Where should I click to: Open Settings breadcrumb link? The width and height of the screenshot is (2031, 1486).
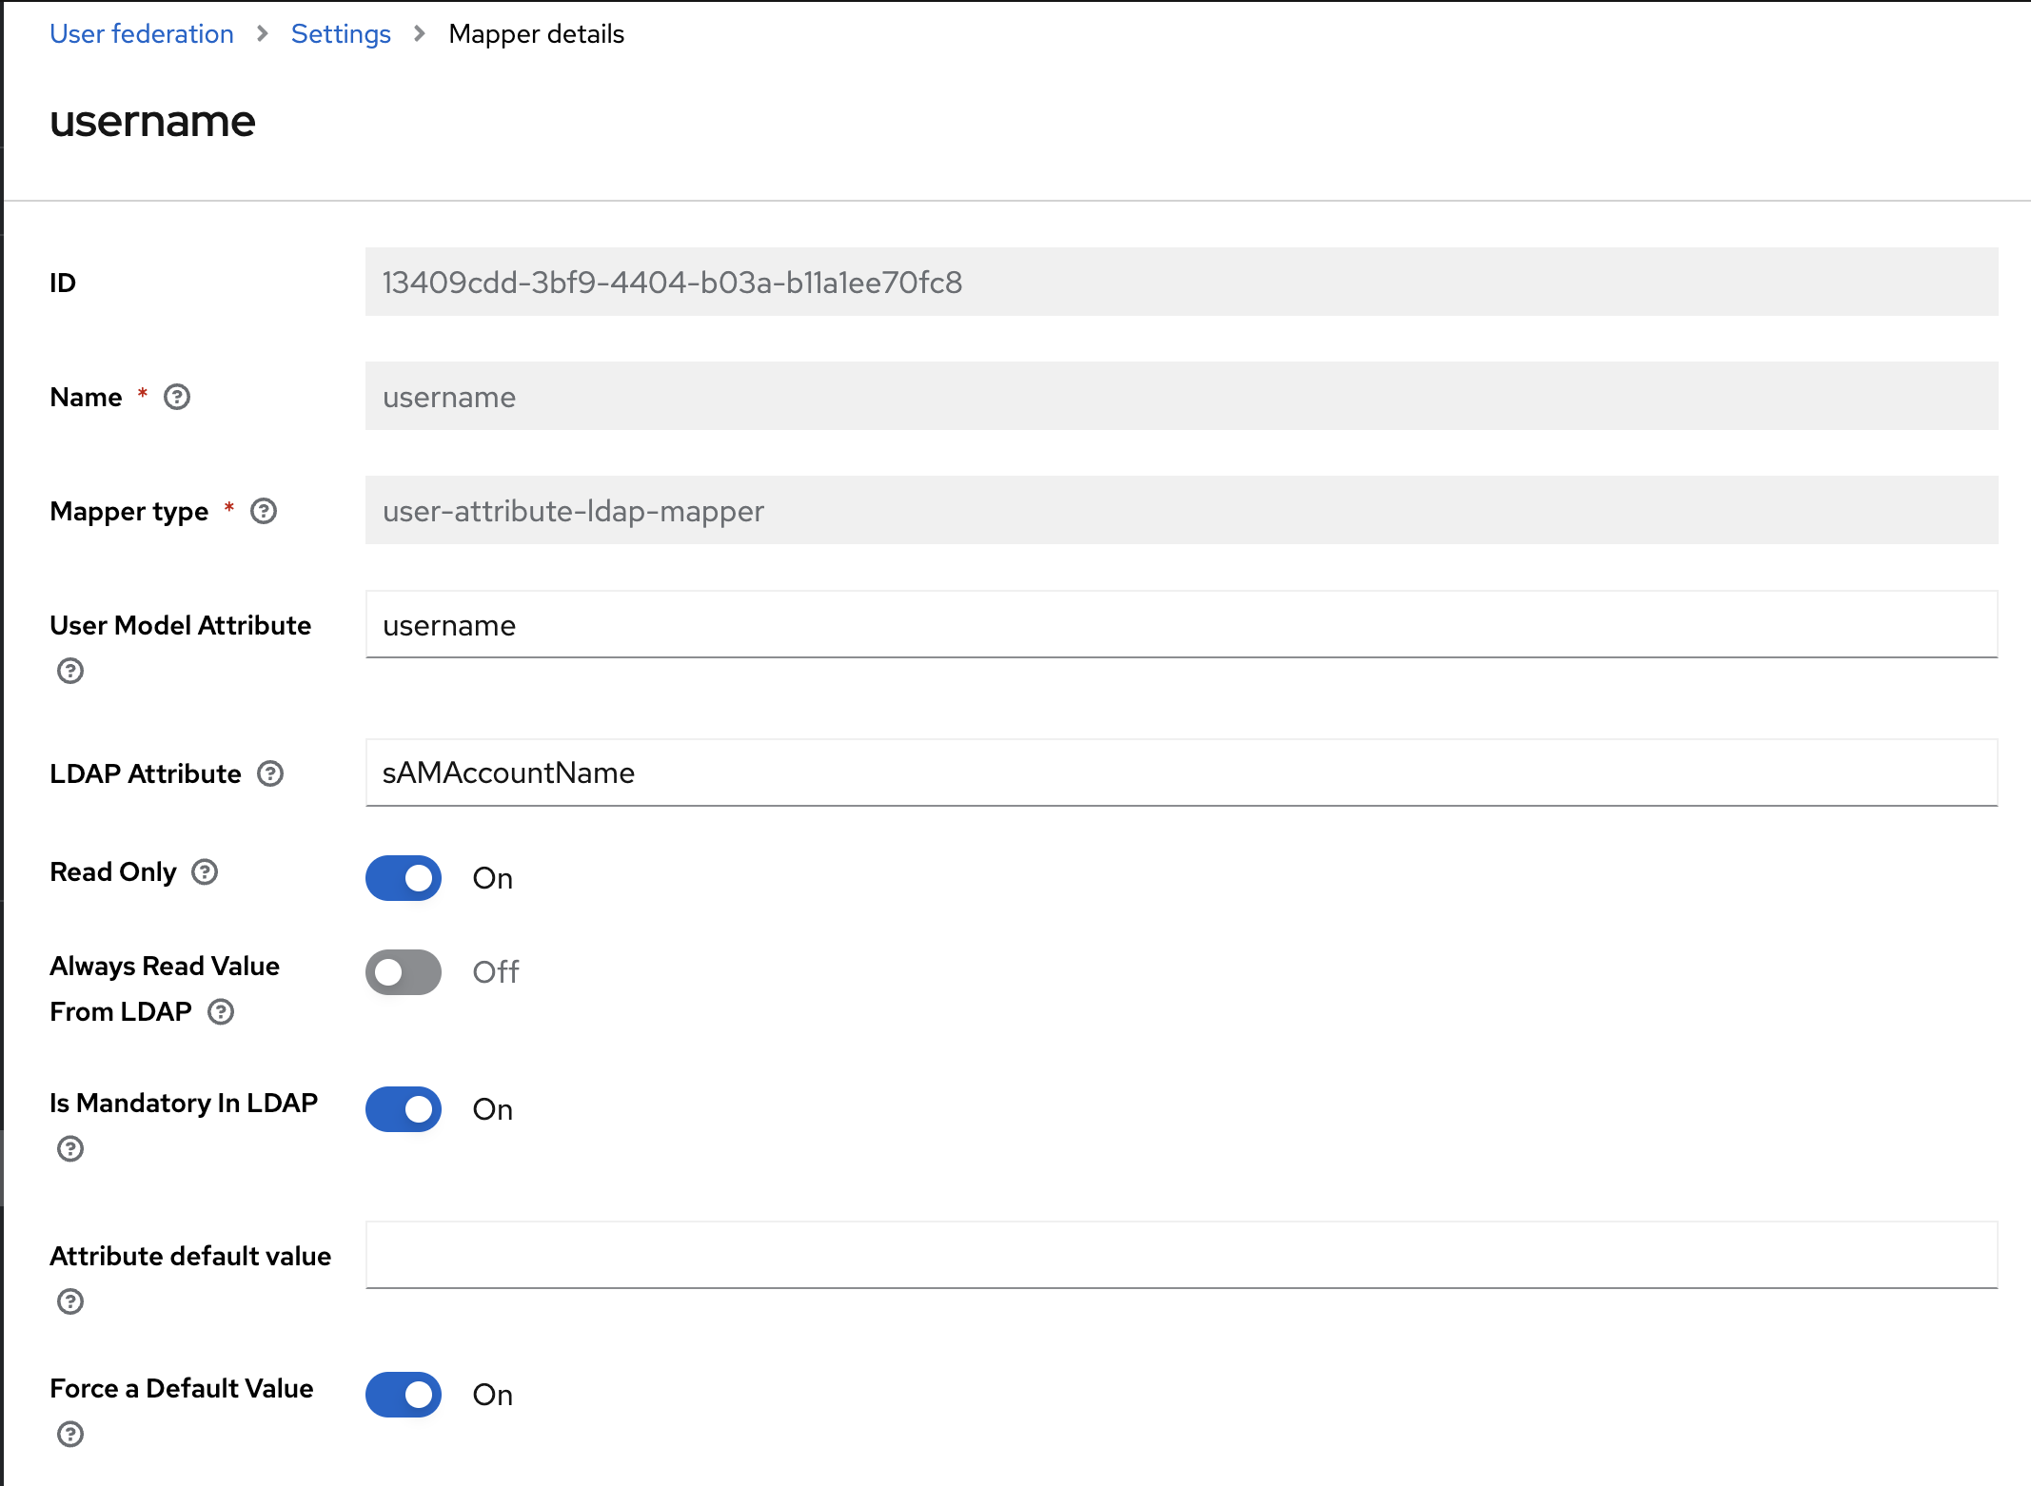[x=341, y=34]
